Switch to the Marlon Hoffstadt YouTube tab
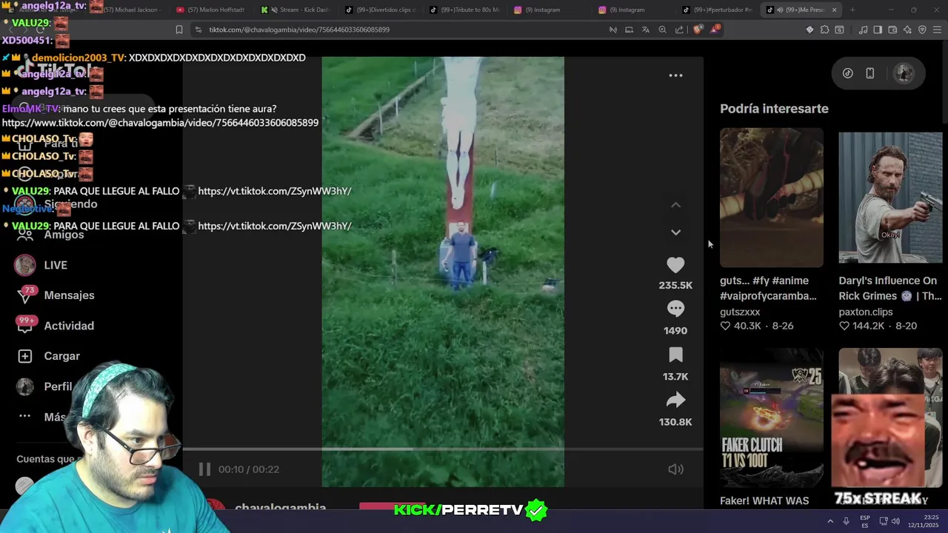948x533 pixels. coord(213,10)
